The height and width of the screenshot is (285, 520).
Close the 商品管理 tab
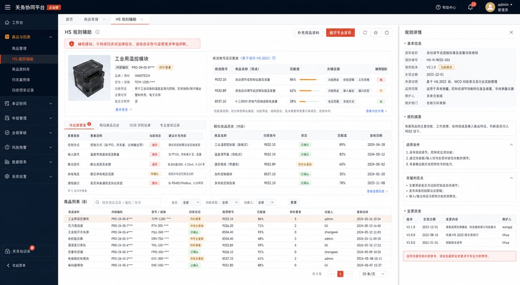click(x=104, y=19)
